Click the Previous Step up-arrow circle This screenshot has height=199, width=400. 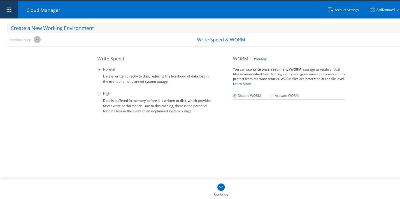37,39
